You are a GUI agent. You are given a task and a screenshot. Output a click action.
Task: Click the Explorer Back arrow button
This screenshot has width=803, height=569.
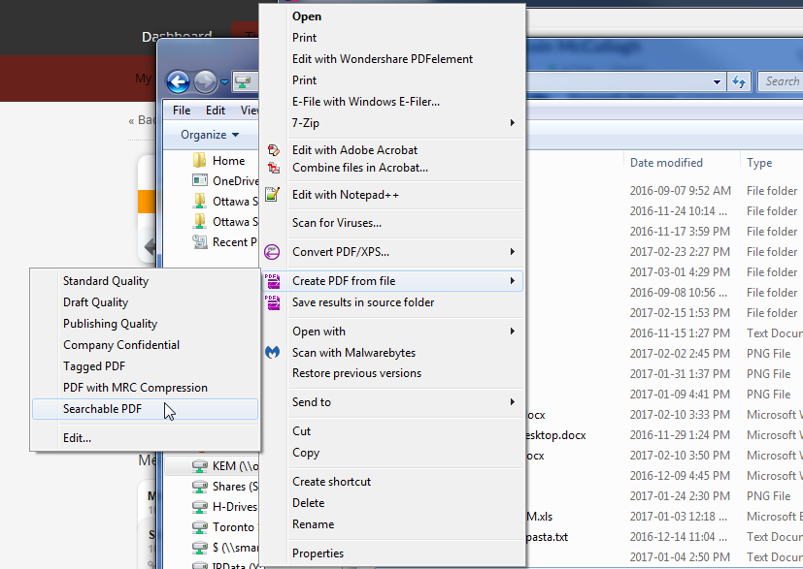tap(178, 81)
